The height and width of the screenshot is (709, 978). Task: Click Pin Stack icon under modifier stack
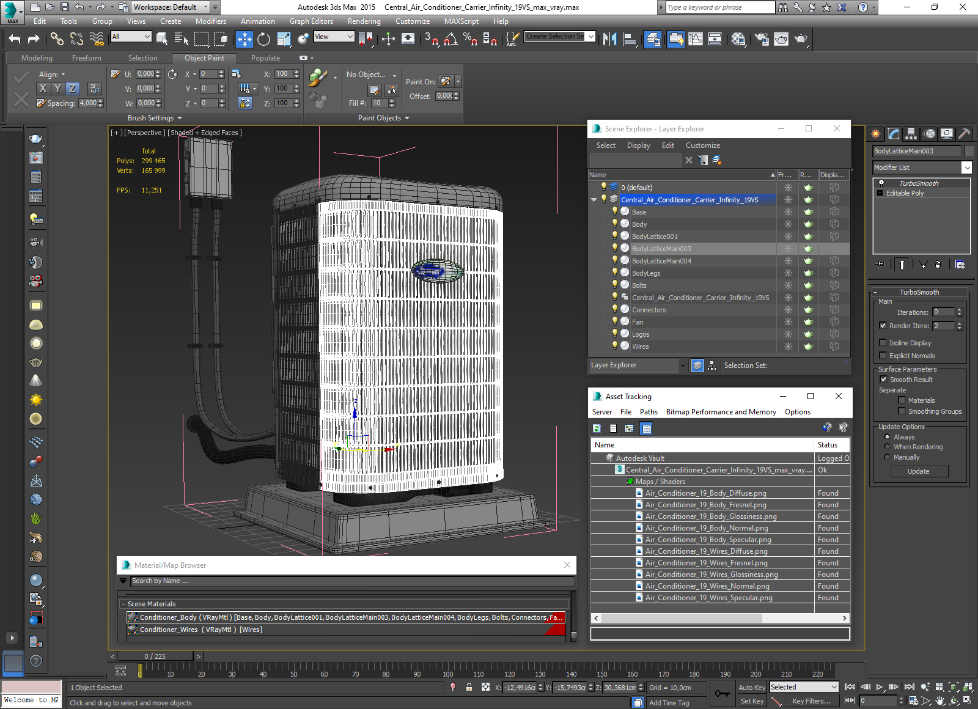pos(880,265)
